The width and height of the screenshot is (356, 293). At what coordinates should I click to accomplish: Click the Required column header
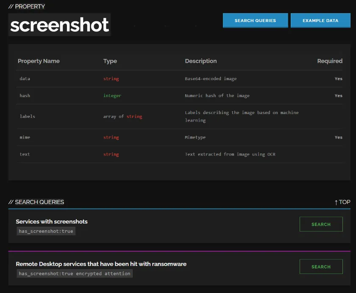pos(330,61)
